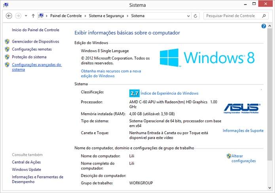The width and height of the screenshot is (275, 193).
Task: Click Alterar configurações link
Action: (x=244, y=158)
